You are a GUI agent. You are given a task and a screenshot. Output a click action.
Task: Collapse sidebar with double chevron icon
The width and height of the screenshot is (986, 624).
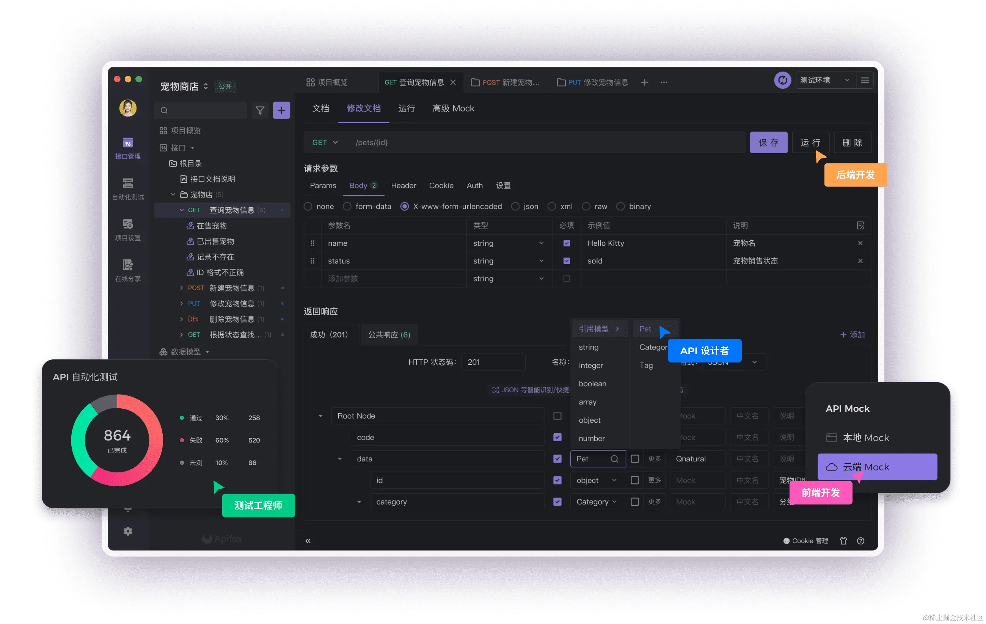point(308,541)
